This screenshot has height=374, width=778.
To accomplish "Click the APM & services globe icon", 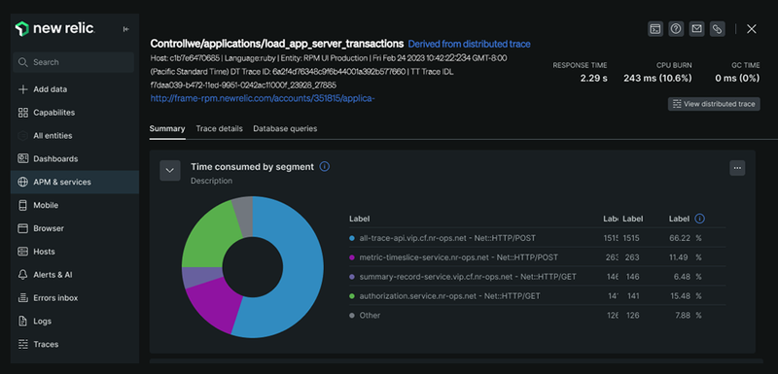I will tap(22, 183).
